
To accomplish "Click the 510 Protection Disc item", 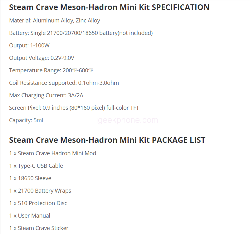I will tap(38, 203).
